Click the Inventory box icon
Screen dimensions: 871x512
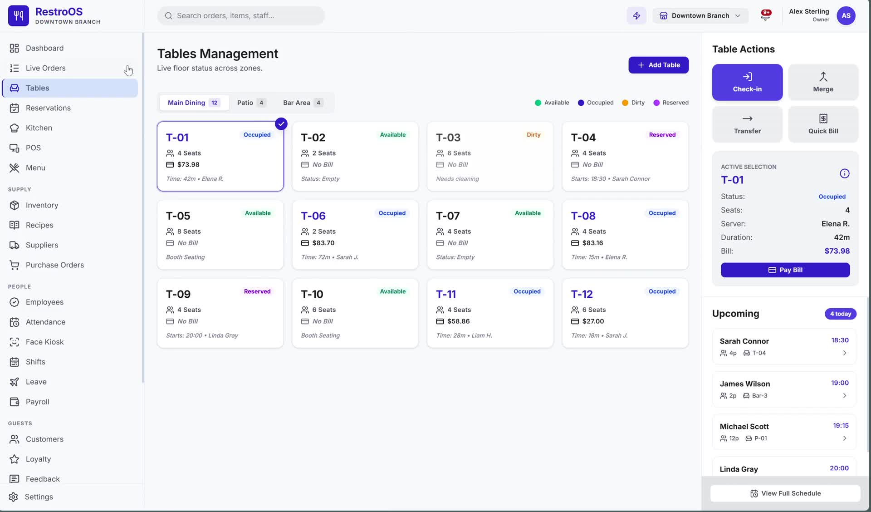click(15, 205)
